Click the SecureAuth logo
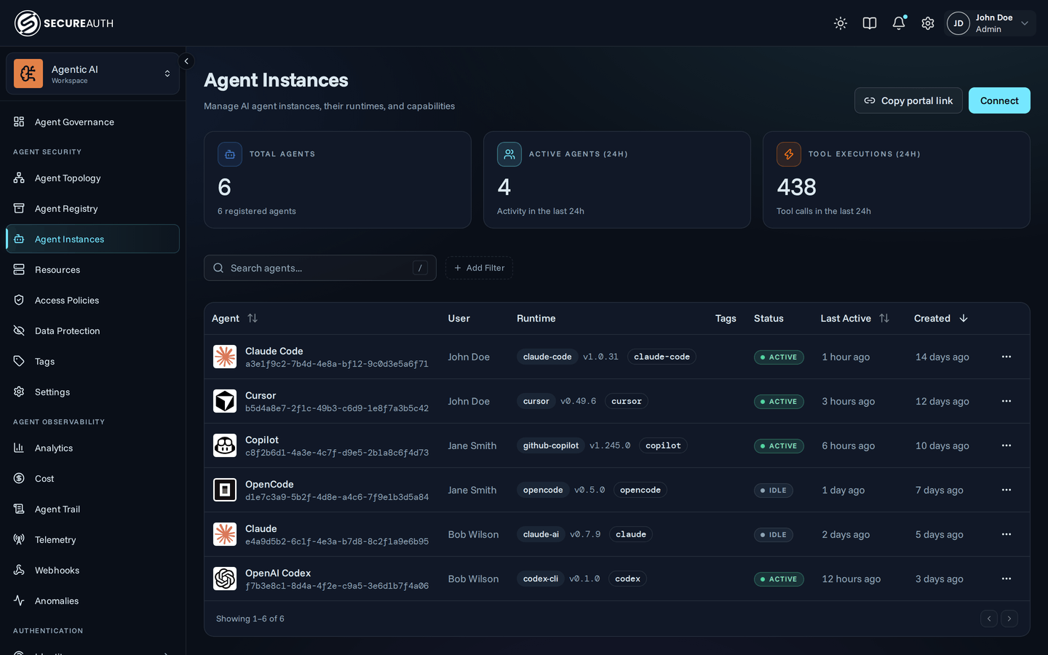This screenshot has width=1048, height=655. coord(64,23)
